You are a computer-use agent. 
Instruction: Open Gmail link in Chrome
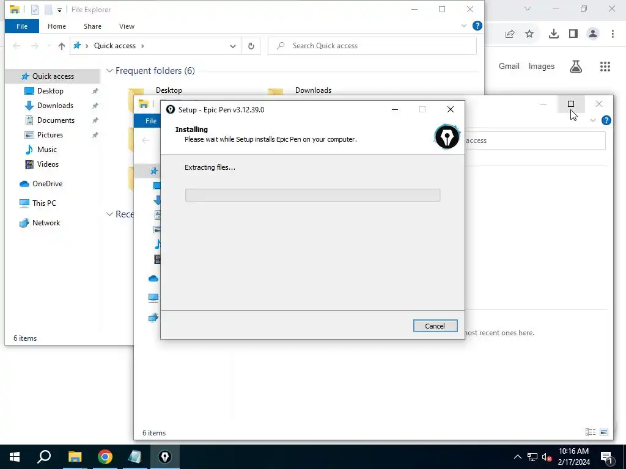509,67
